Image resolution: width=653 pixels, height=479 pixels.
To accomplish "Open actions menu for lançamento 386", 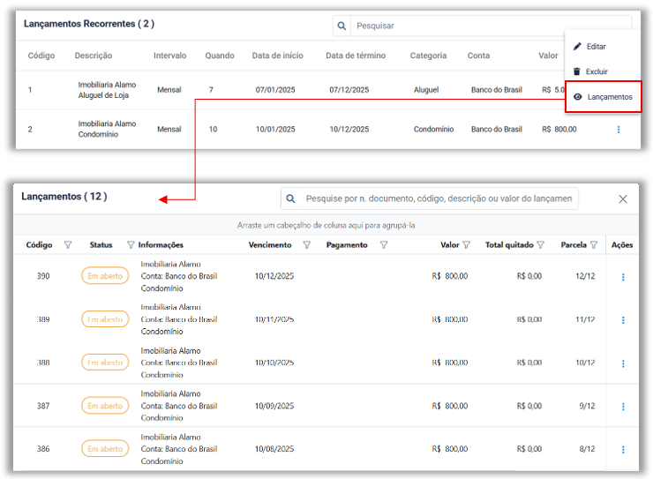I will (x=623, y=449).
